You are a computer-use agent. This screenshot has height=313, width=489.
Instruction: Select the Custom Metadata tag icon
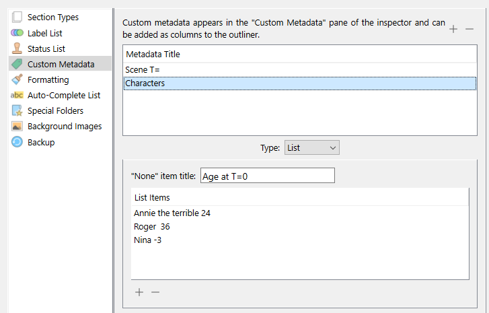pos(17,64)
